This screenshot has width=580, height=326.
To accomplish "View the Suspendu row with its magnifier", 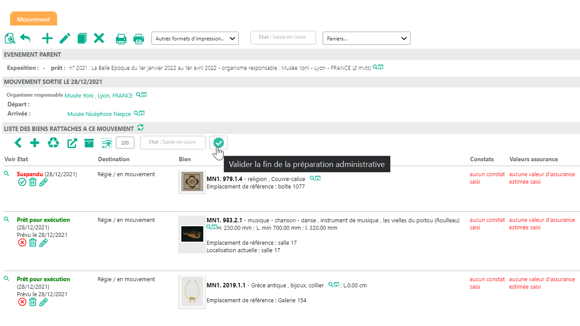I will [6, 174].
